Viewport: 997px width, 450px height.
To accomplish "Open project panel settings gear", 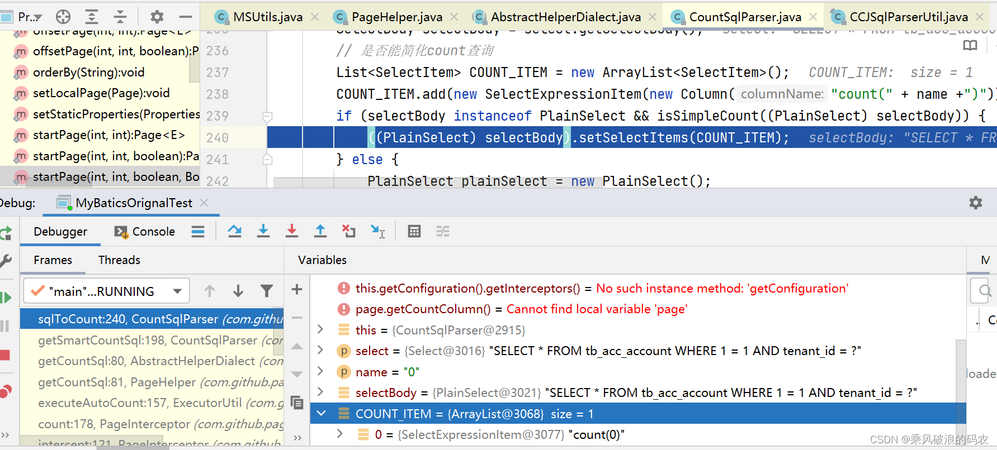I will 158,17.
